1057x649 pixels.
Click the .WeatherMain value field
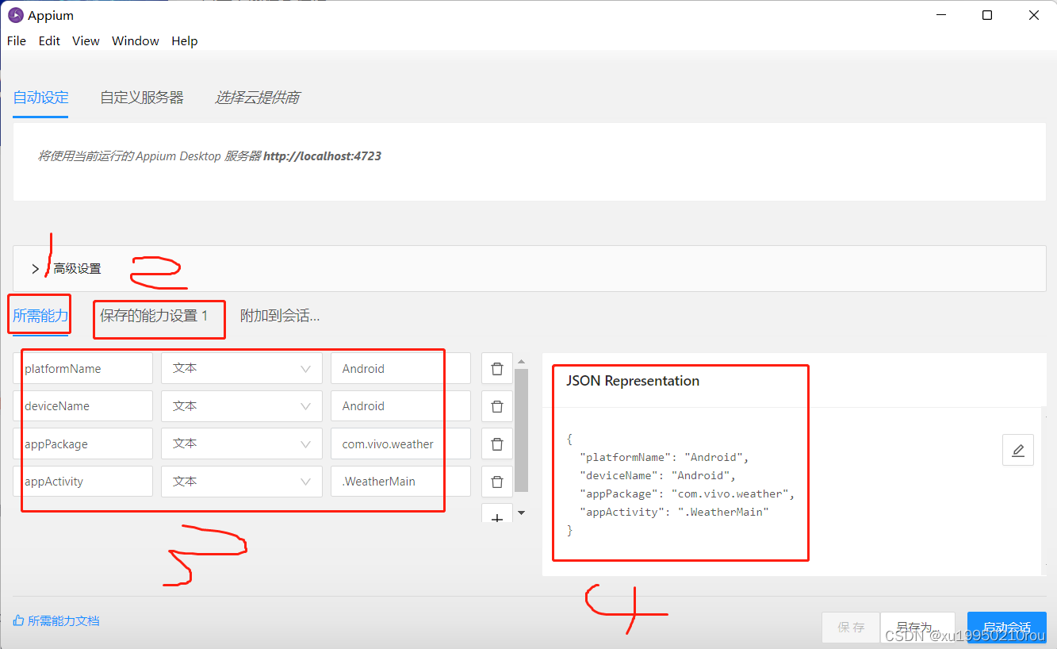pyautogui.click(x=400, y=482)
